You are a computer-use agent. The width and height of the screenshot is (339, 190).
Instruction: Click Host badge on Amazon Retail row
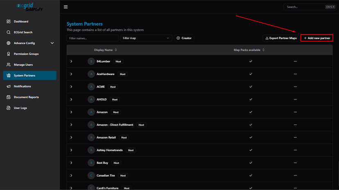(x=124, y=138)
